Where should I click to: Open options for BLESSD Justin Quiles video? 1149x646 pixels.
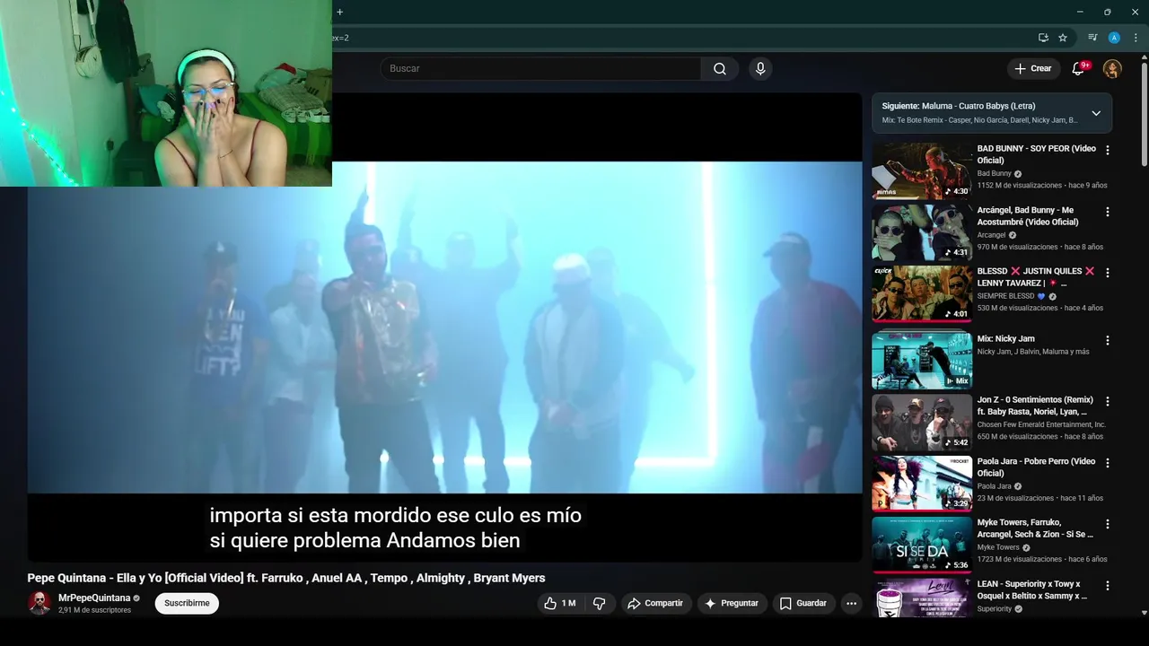tap(1107, 273)
